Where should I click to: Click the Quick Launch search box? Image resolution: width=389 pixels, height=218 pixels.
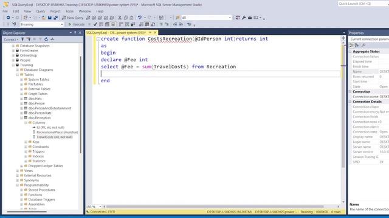pos(363,4)
